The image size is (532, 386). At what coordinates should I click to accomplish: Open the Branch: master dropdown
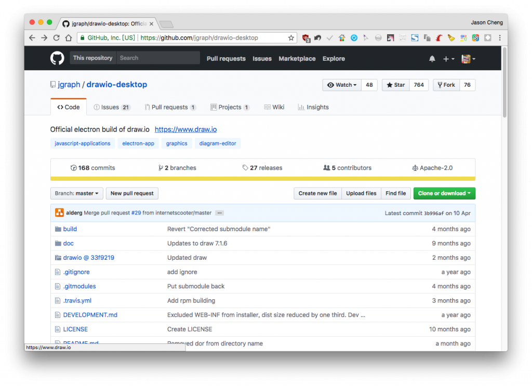click(x=76, y=193)
